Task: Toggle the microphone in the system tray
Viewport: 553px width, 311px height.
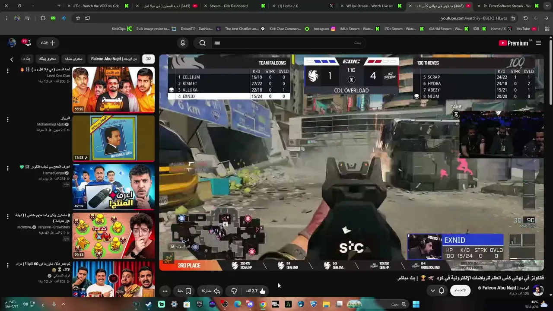Action: (54, 304)
